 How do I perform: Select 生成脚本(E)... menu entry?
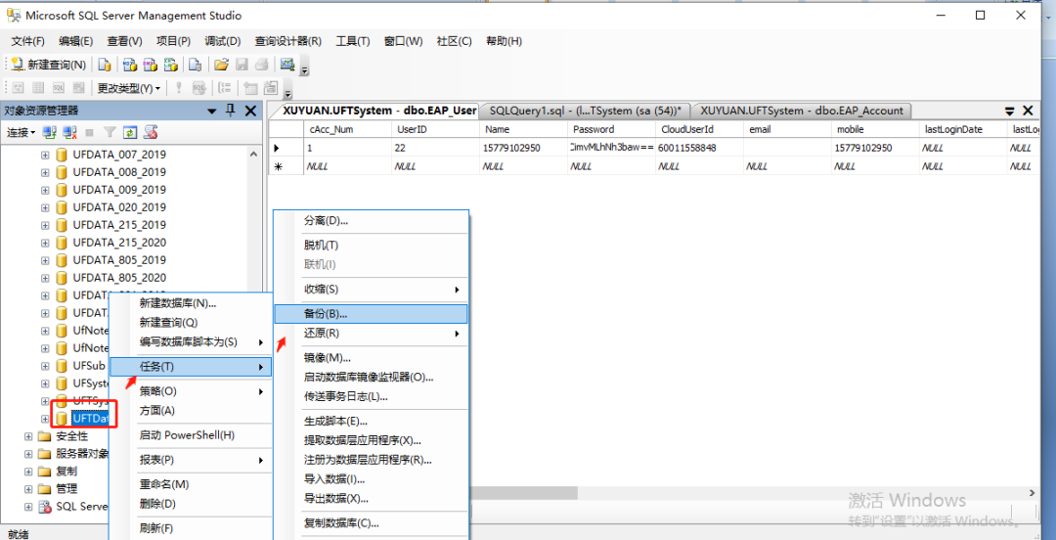pyautogui.click(x=371, y=422)
